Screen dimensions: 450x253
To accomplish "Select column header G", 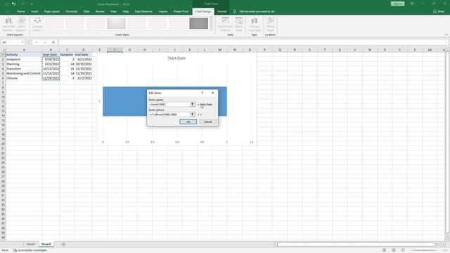I will coord(129,50).
